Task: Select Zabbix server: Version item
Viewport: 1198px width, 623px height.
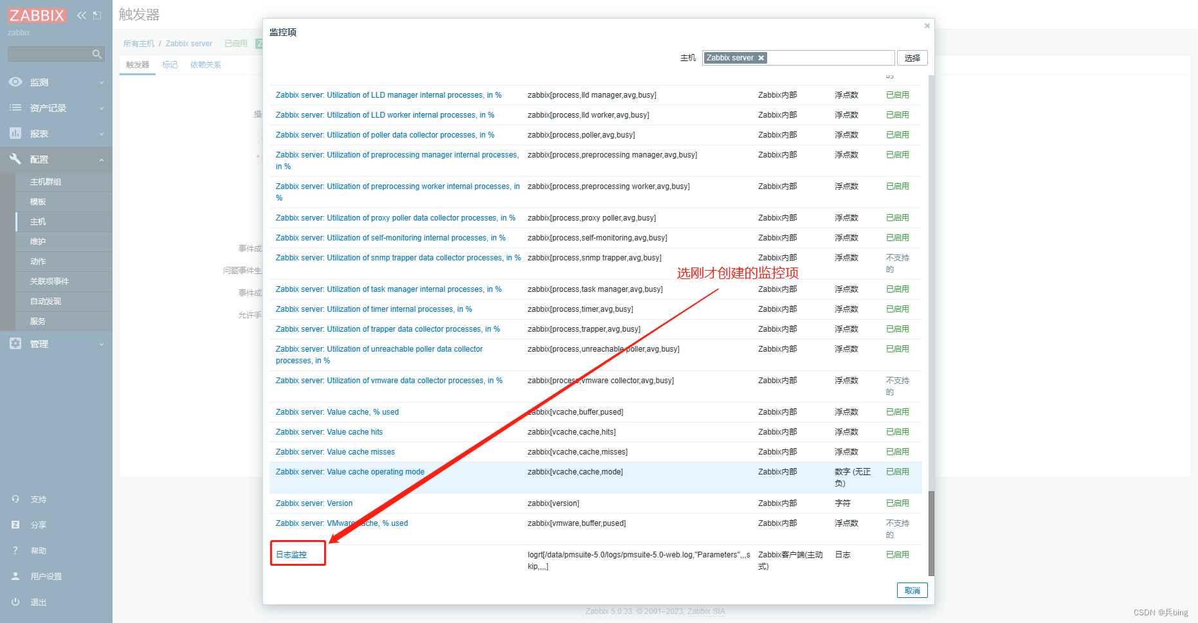Action: [314, 503]
